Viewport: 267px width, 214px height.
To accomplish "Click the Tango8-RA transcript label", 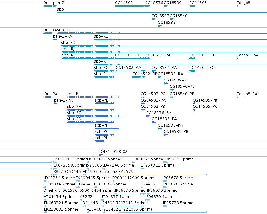I will pos(247,55).
